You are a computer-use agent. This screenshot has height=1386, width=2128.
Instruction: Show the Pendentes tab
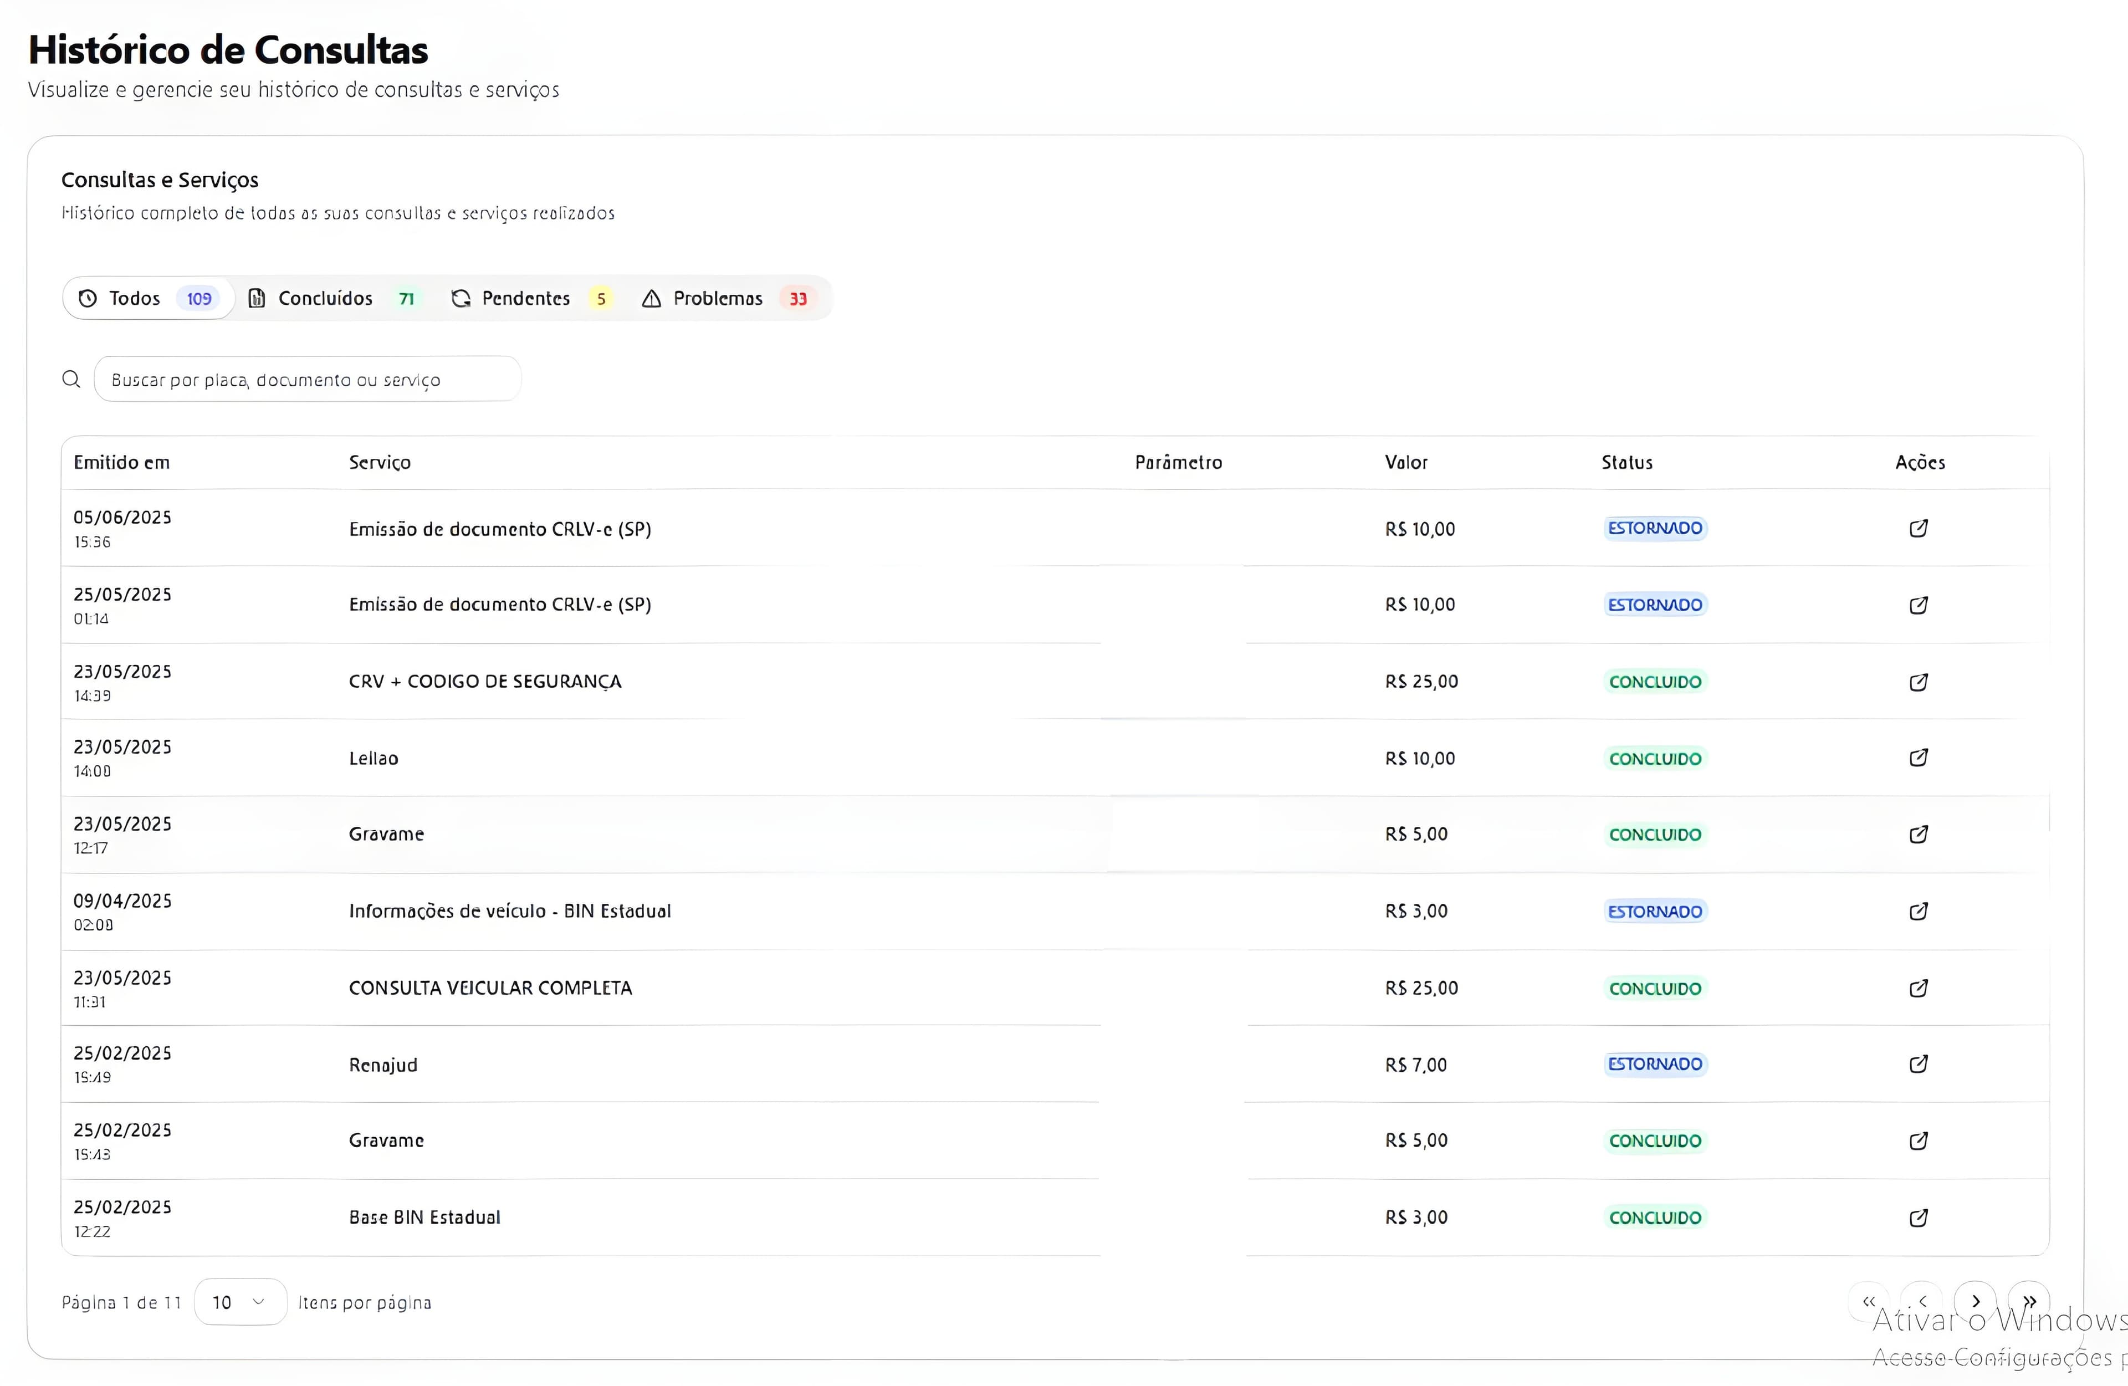pyautogui.click(x=531, y=299)
